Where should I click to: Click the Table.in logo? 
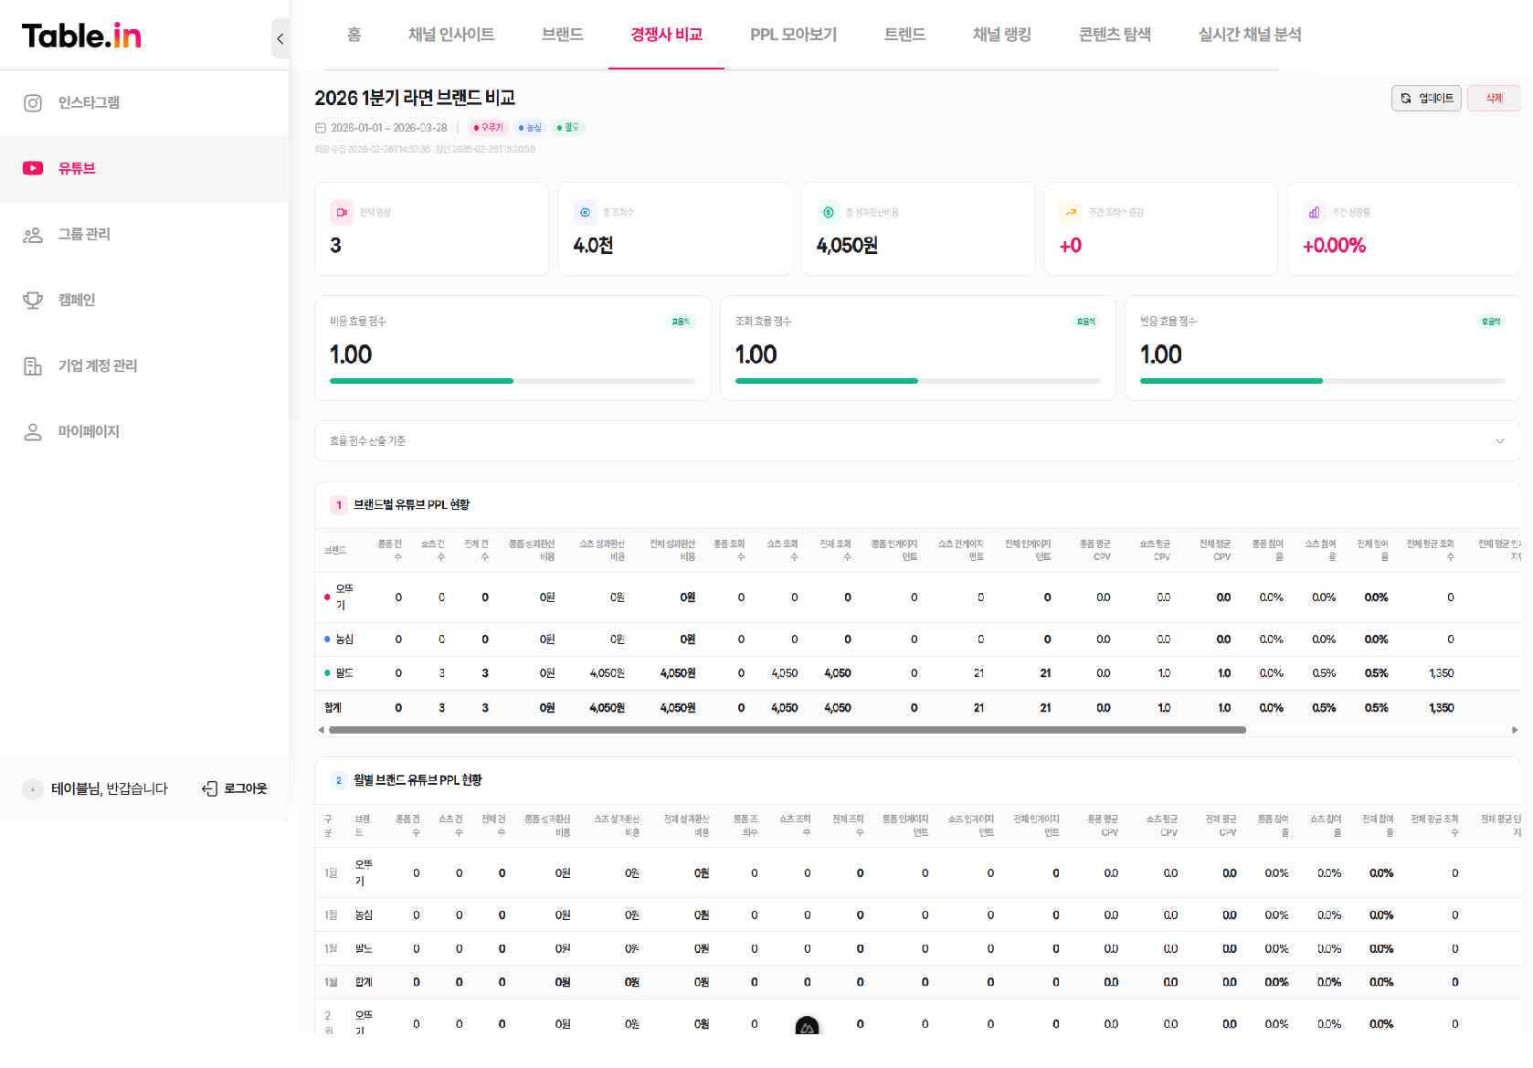coord(81,36)
